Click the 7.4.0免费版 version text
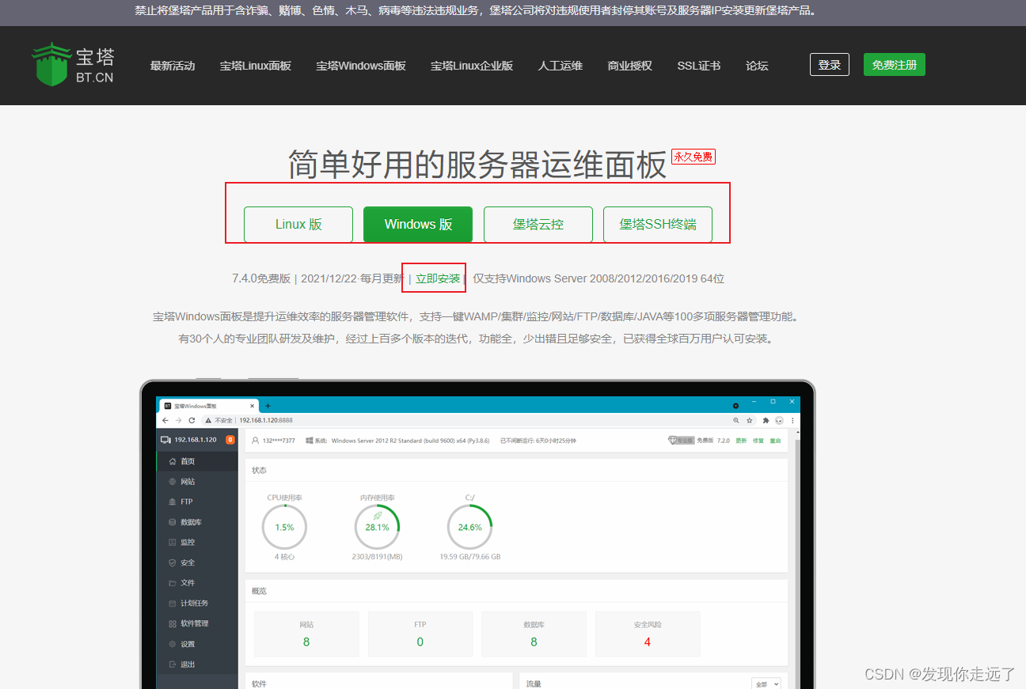 [261, 278]
